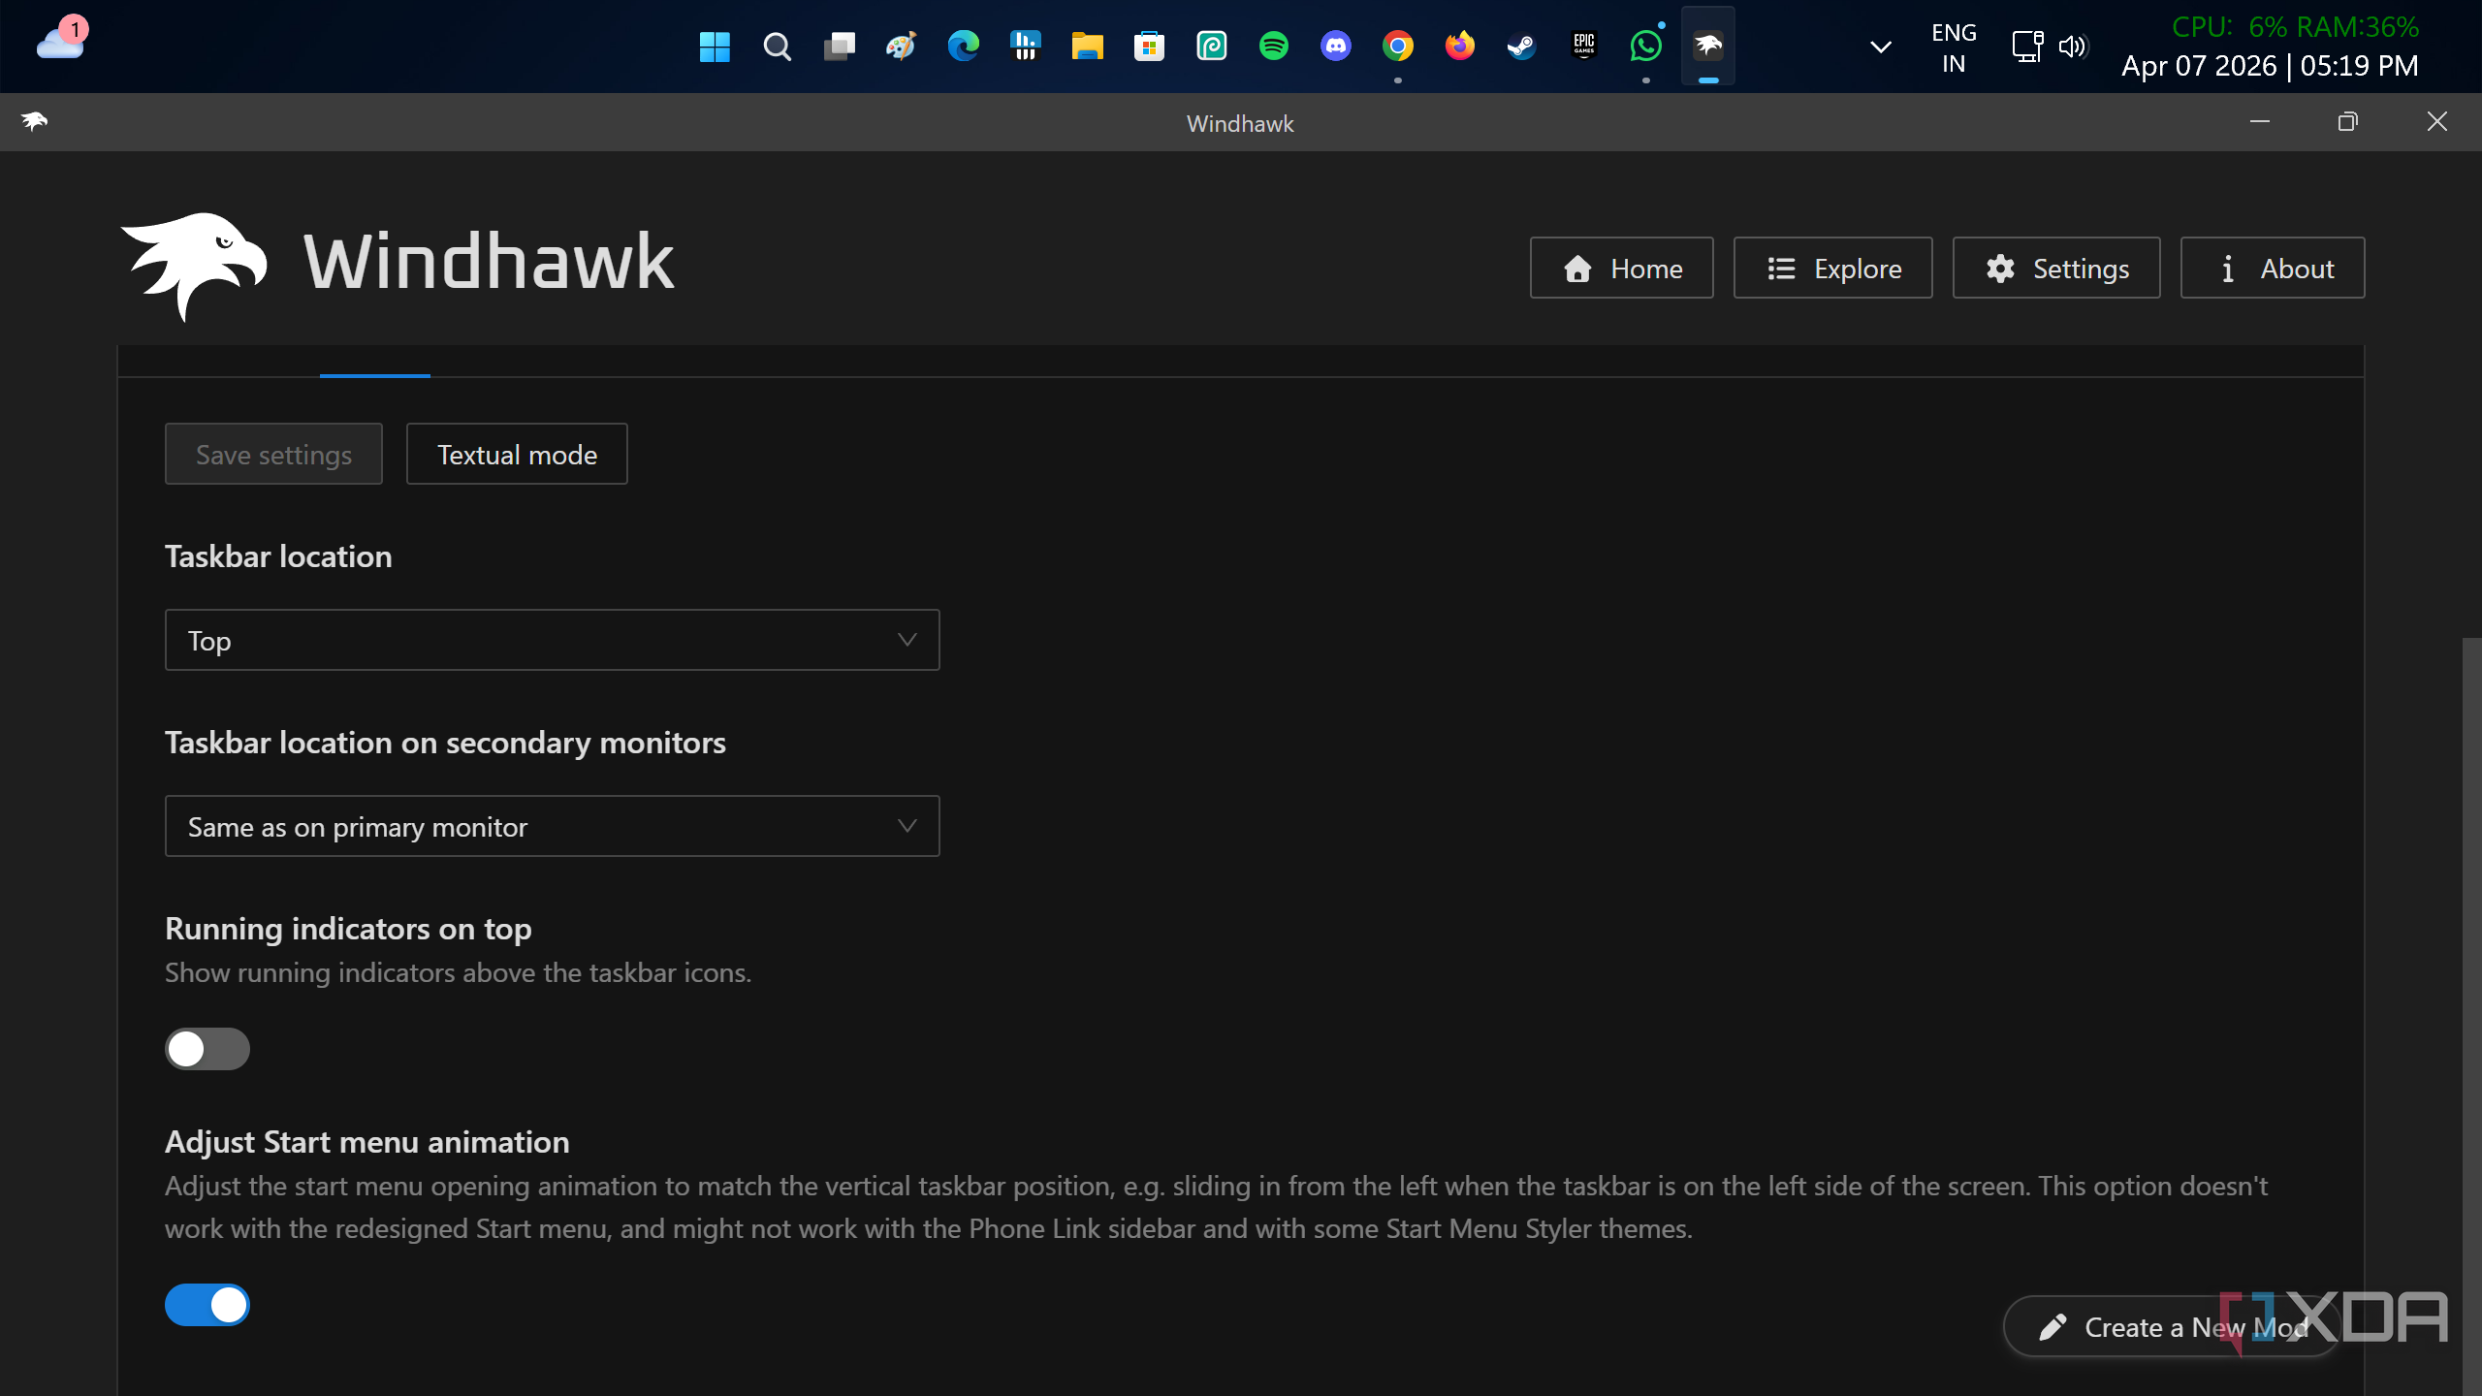The height and width of the screenshot is (1396, 2482).
Task: Click the active blue-underlined mod tab
Action: coord(374,363)
